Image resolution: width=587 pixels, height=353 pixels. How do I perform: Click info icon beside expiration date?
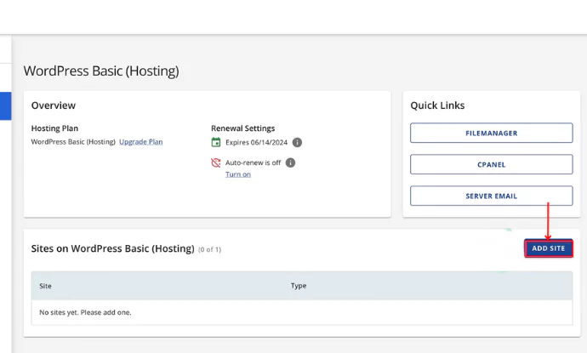click(297, 142)
